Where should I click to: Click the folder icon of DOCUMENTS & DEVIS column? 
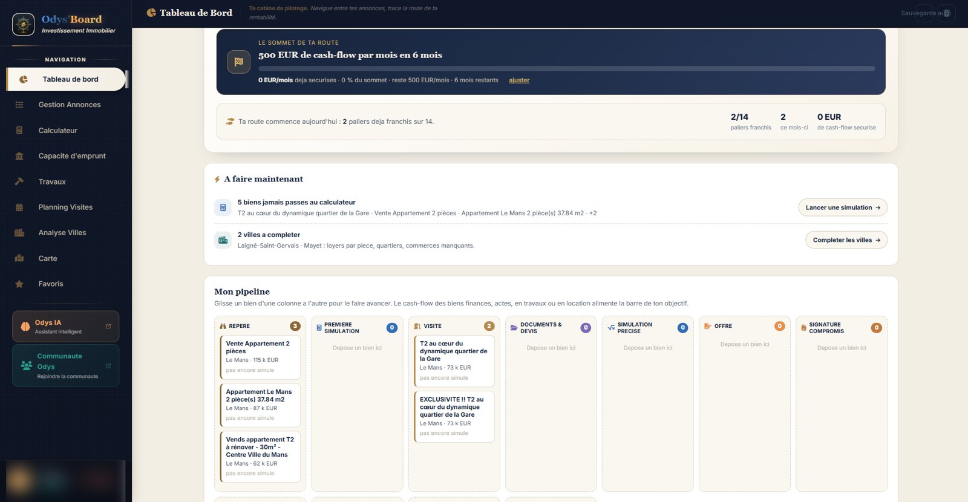pyautogui.click(x=514, y=328)
